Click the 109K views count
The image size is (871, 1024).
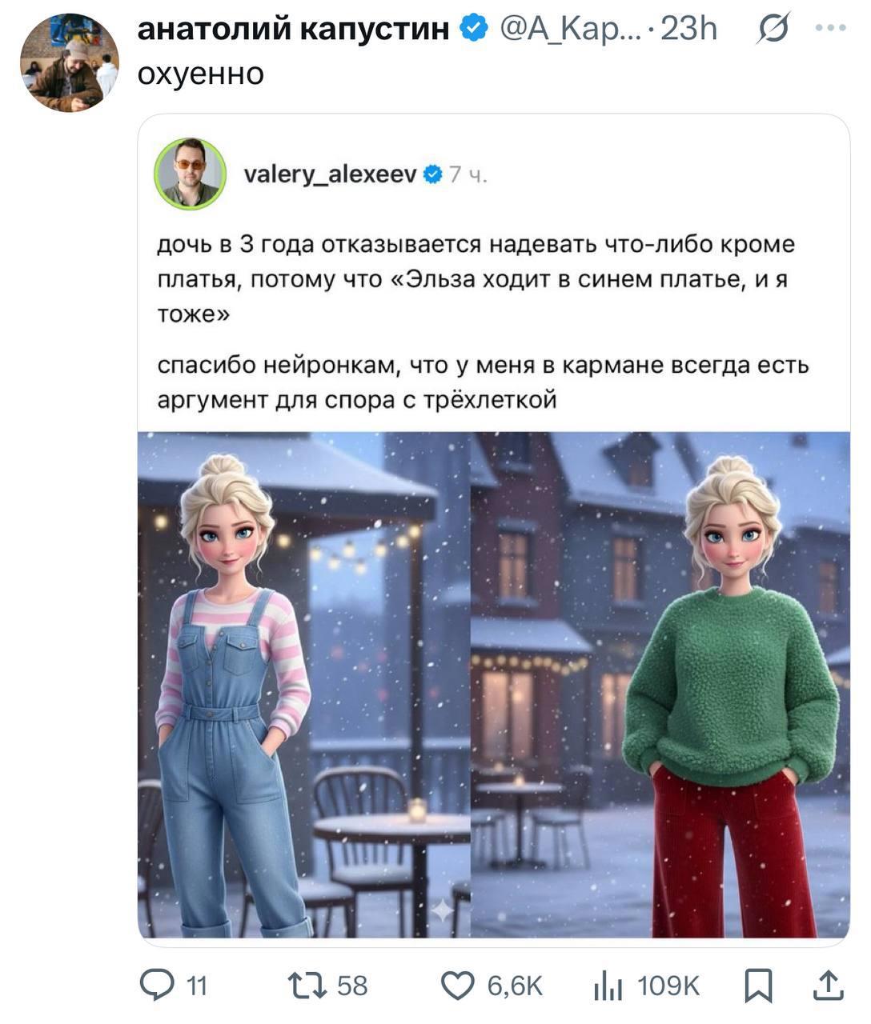click(668, 986)
